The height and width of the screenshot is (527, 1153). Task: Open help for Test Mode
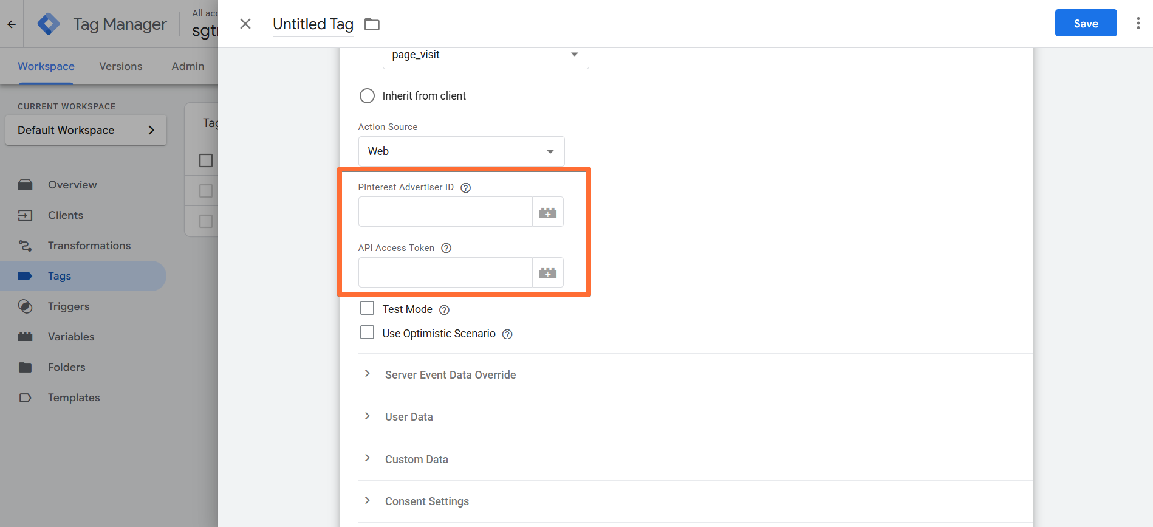pyautogui.click(x=445, y=310)
